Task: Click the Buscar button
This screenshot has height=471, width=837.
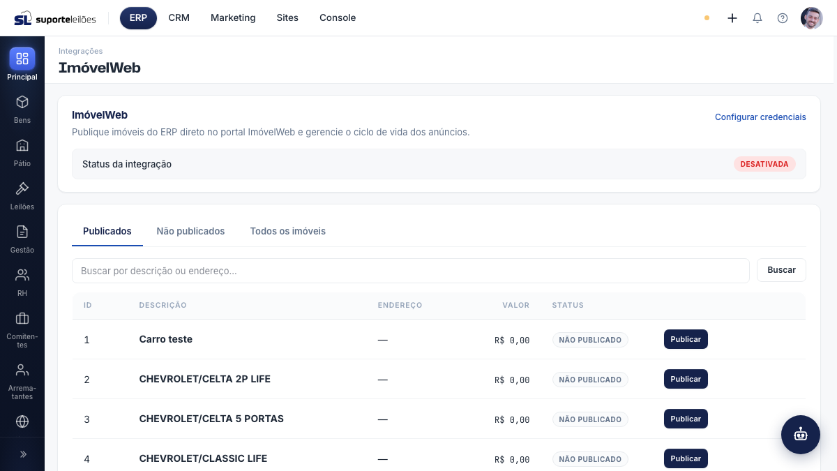Action: (781, 270)
